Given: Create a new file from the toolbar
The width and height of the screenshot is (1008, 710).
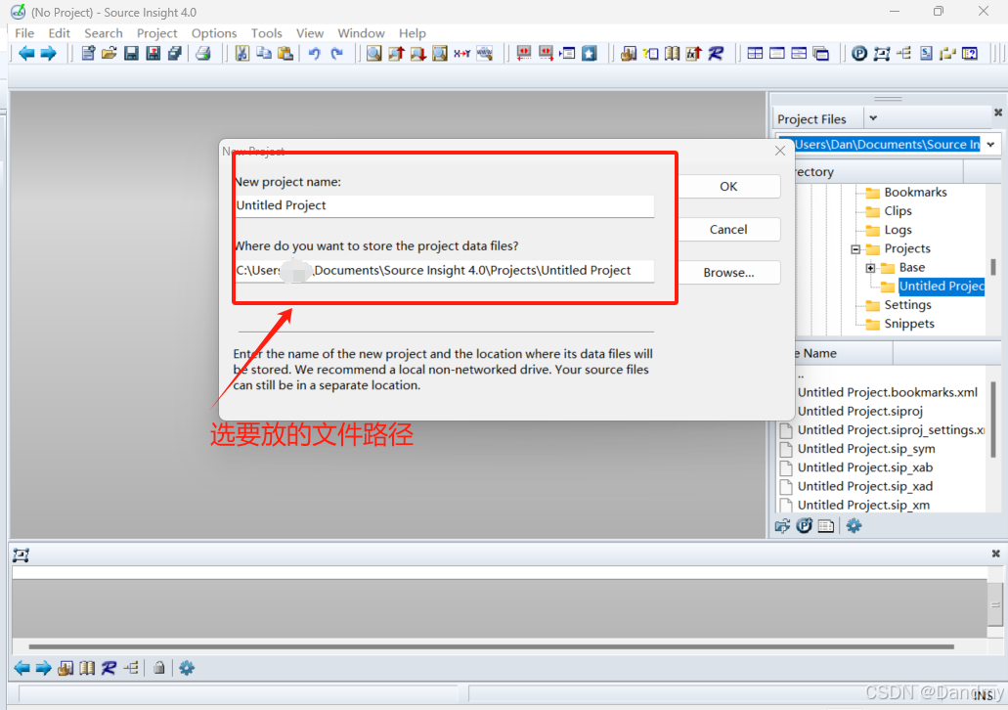Looking at the screenshot, I should point(88,54).
